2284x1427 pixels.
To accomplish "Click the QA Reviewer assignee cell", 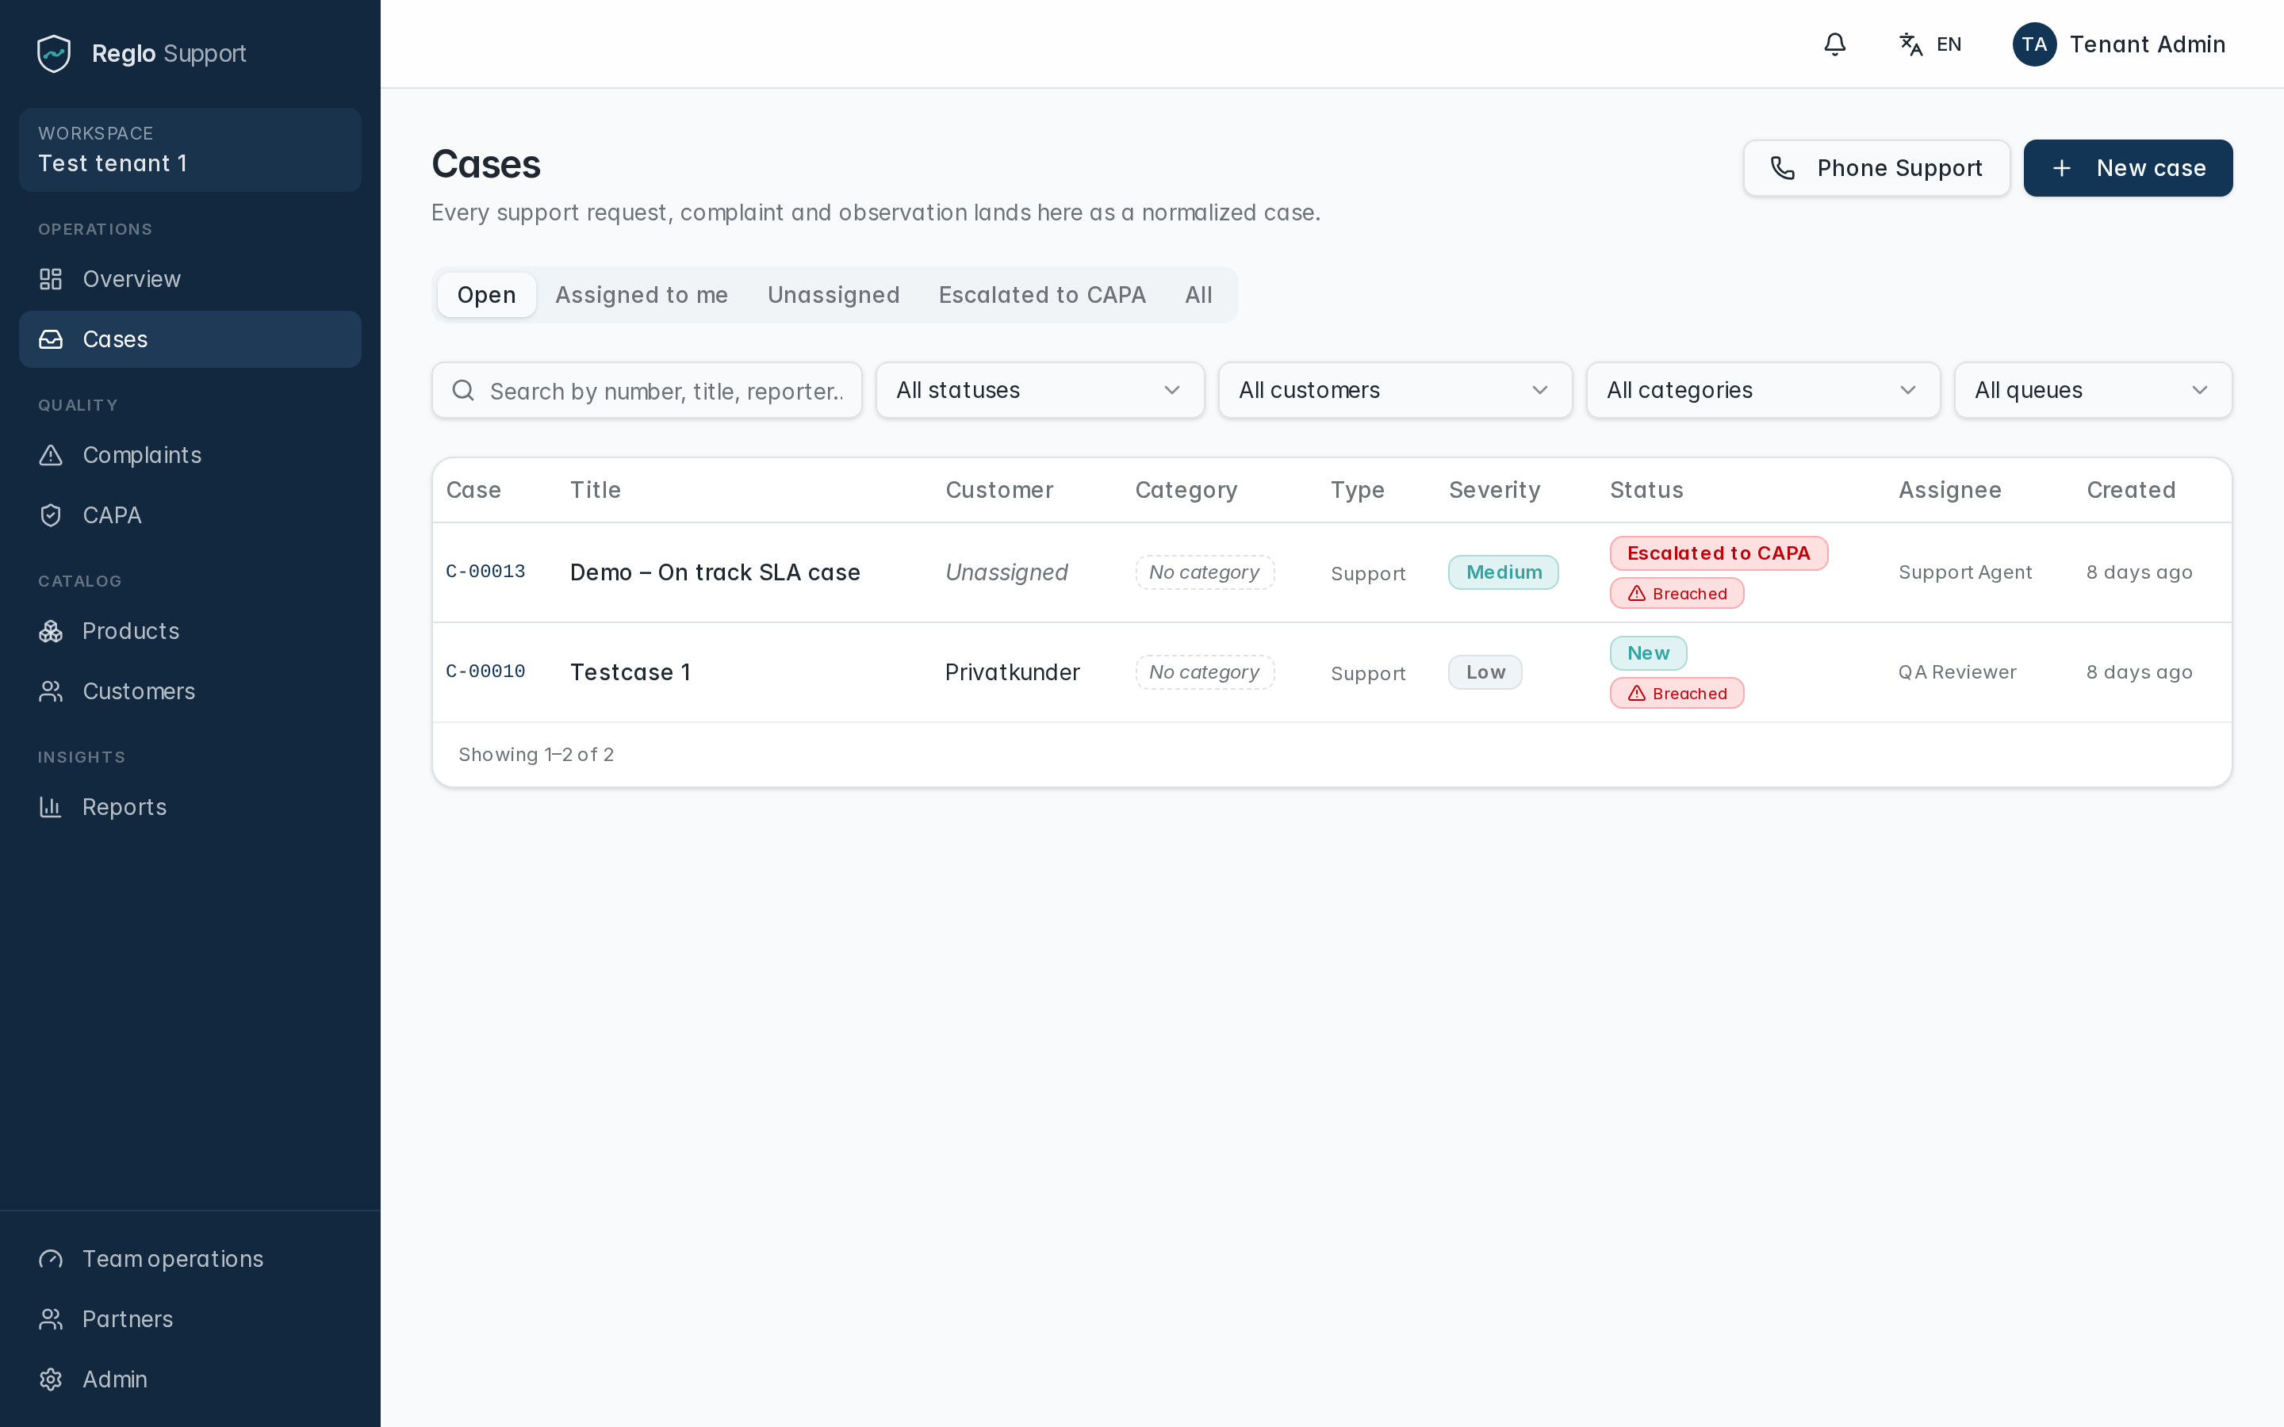I will point(1957,673).
